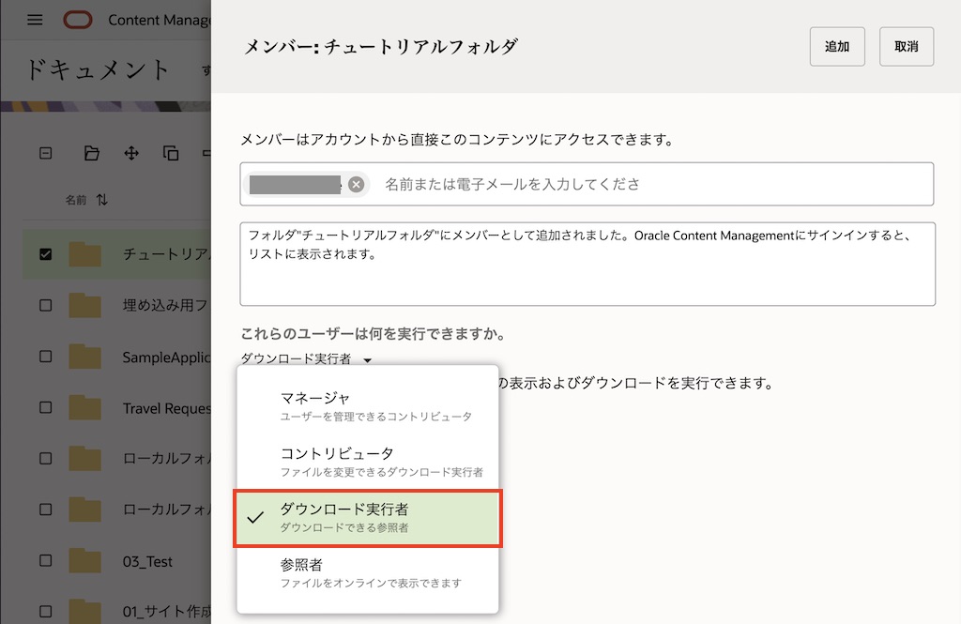961x624 pixels.
Task: Click the copy toolbar icon
Action: [170, 153]
